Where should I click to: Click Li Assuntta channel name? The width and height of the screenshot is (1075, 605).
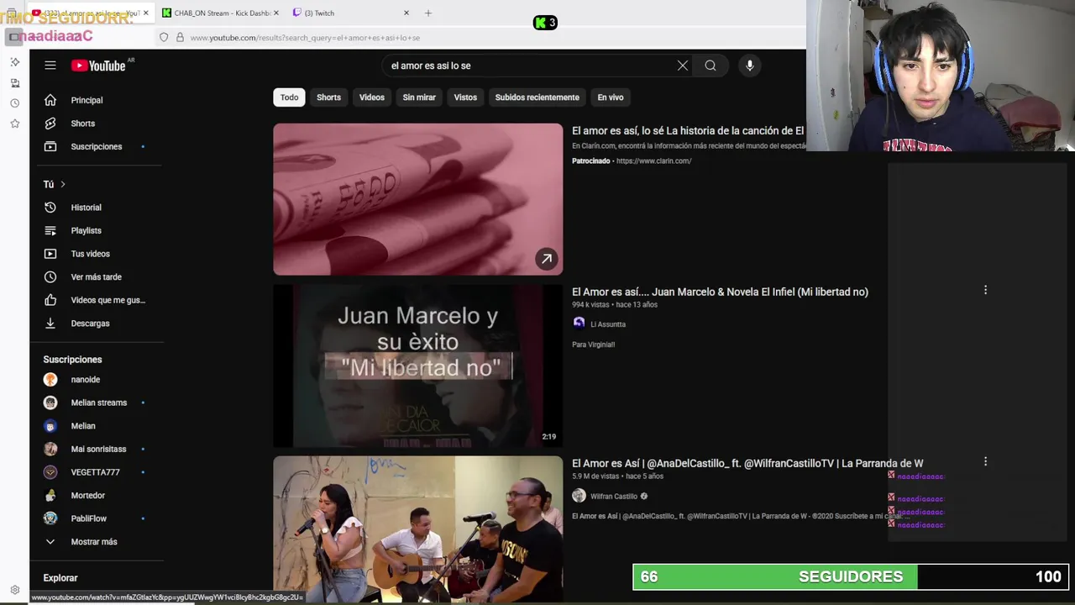click(608, 324)
